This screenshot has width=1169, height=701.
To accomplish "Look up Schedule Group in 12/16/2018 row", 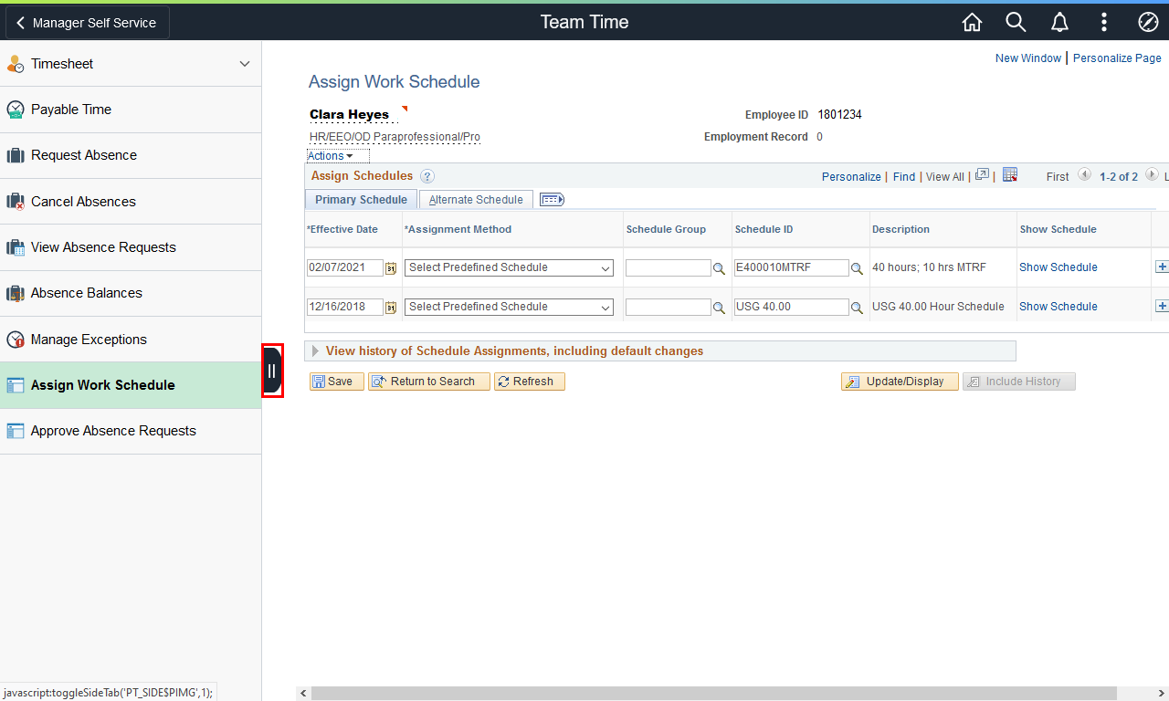I will 720,308.
